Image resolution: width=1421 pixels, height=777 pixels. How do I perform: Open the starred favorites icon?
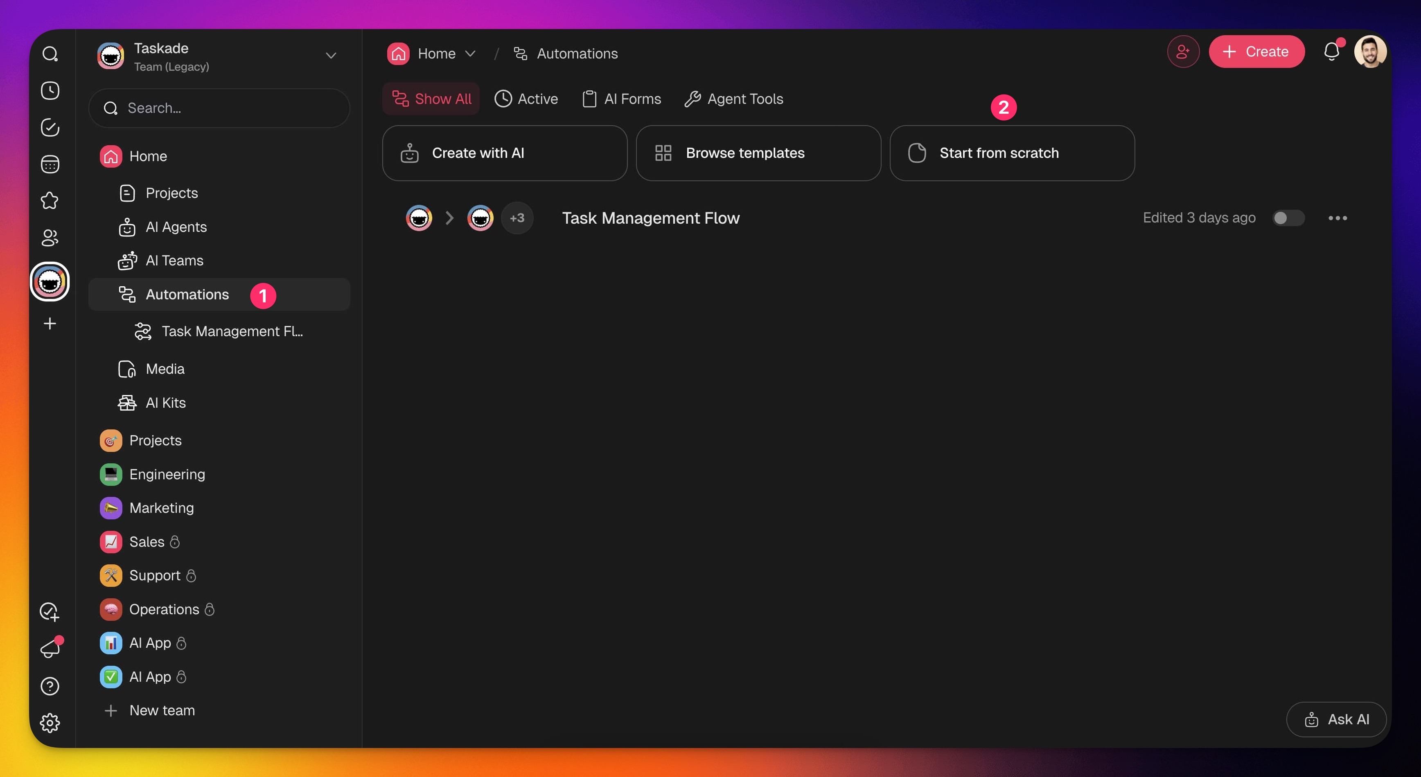click(x=50, y=200)
